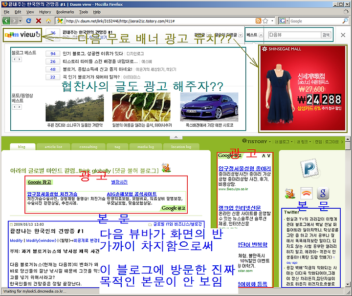This screenshot has height=296, width=352.
Task: Switch to the media log tab
Action: click(146, 147)
